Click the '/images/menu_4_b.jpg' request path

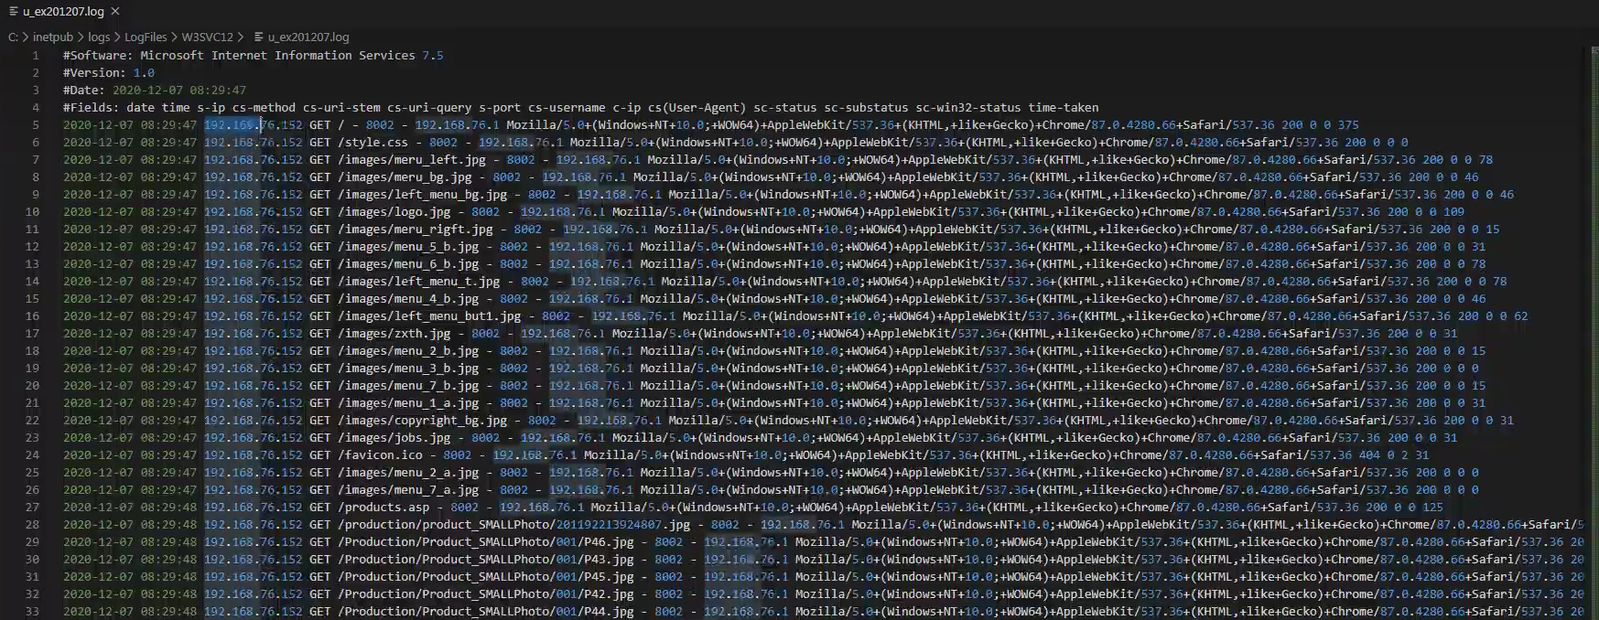coord(408,299)
